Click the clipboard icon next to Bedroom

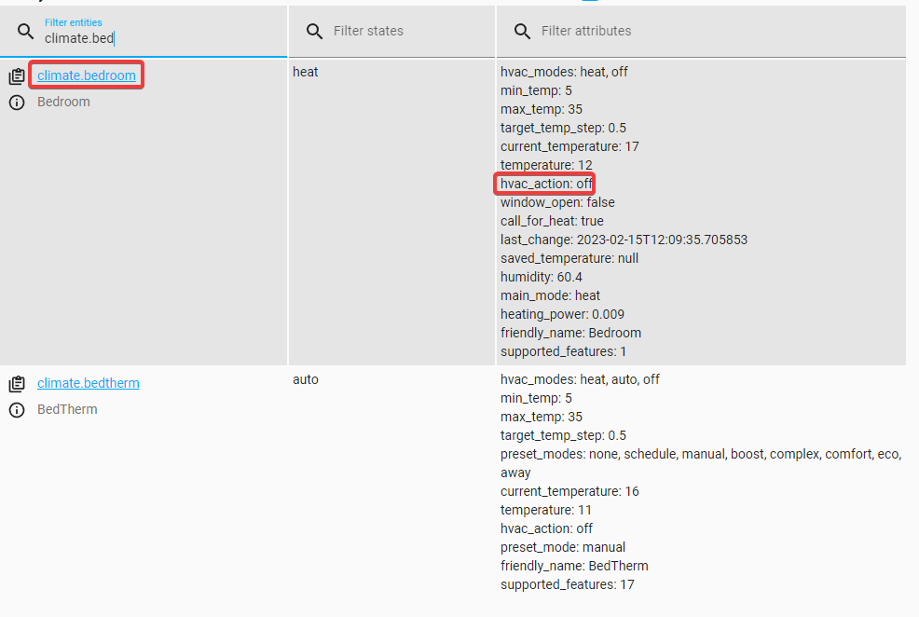tap(17, 75)
